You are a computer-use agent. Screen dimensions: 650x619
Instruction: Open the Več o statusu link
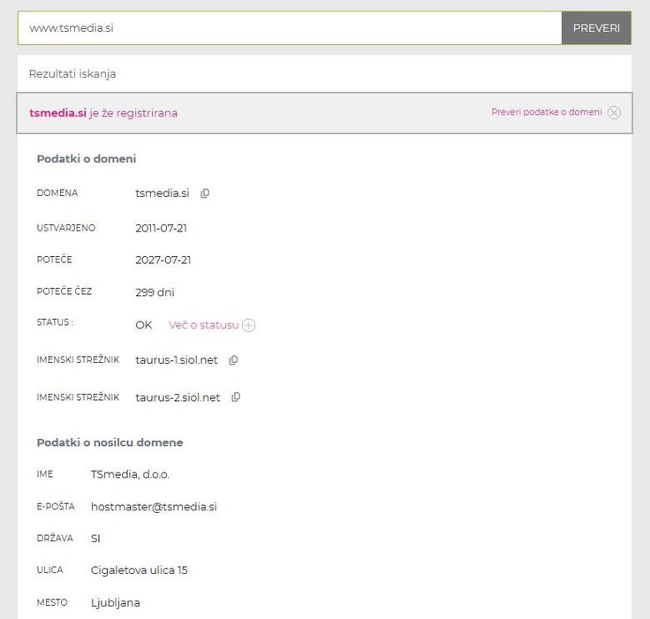(x=203, y=325)
